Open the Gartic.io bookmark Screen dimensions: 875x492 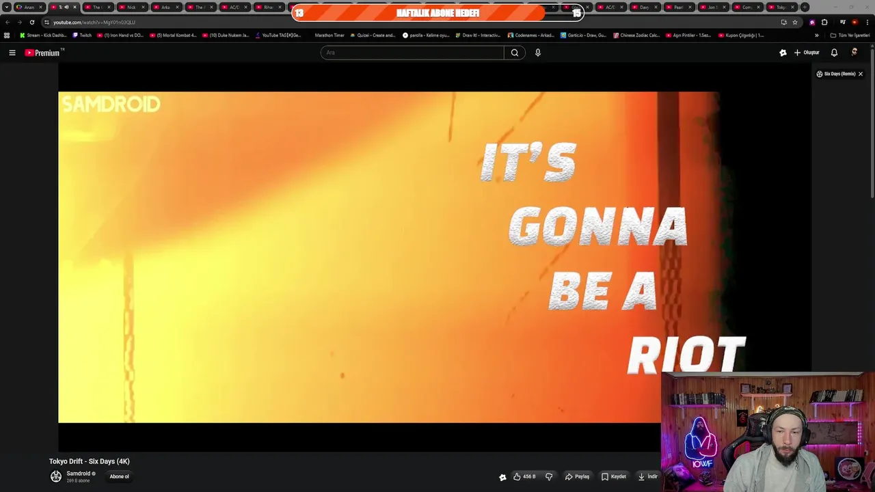[x=583, y=36]
